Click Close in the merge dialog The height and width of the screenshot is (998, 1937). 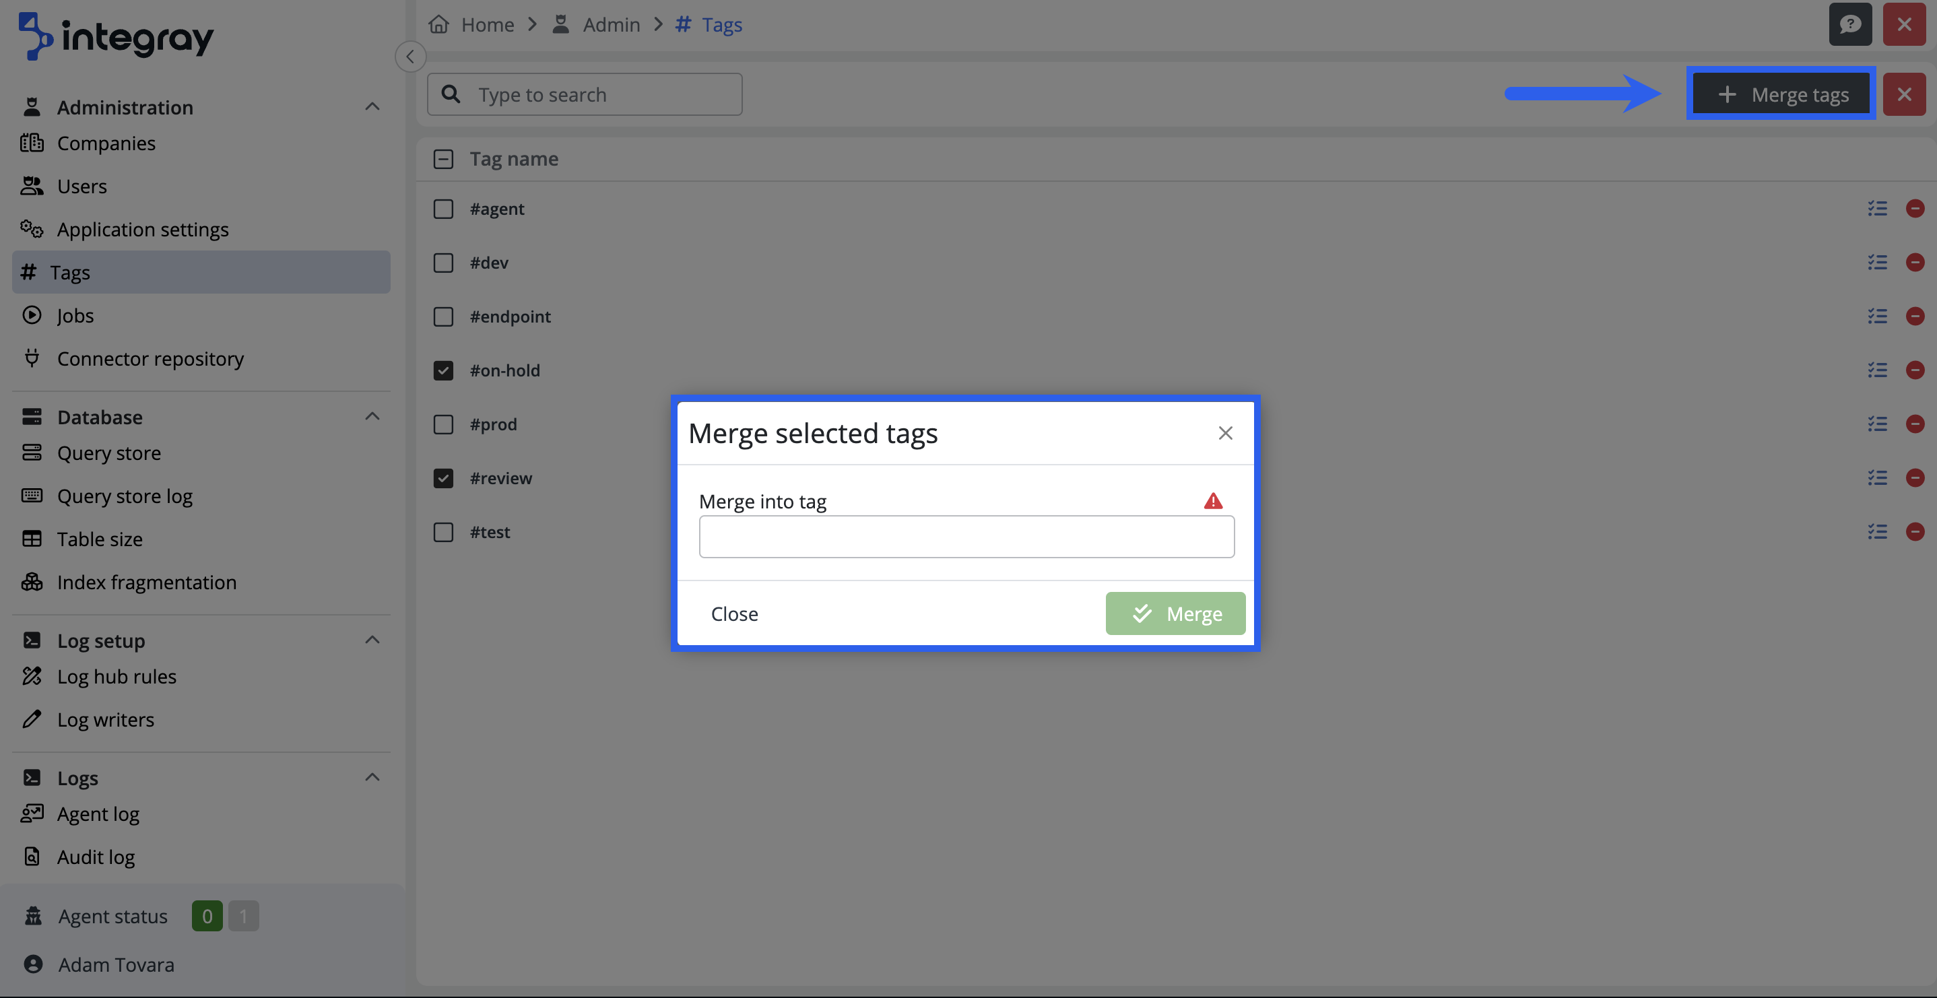pos(735,613)
